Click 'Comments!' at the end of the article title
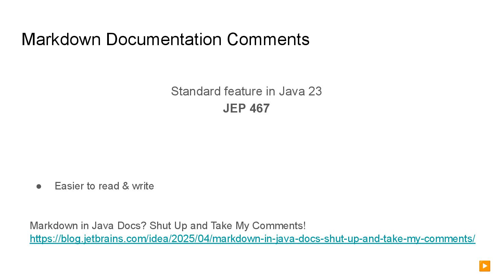The height and width of the screenshot is (277, 493). click(x=279, y=226)
